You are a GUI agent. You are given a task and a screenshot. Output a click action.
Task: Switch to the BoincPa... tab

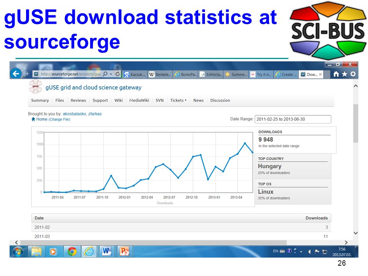coord(186,74)
